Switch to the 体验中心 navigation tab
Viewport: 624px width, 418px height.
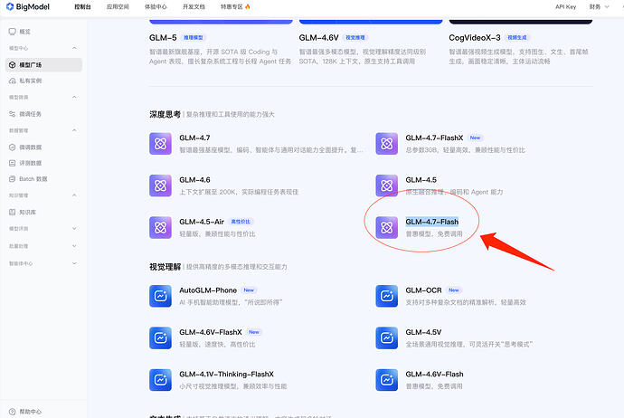coord(156,6)
